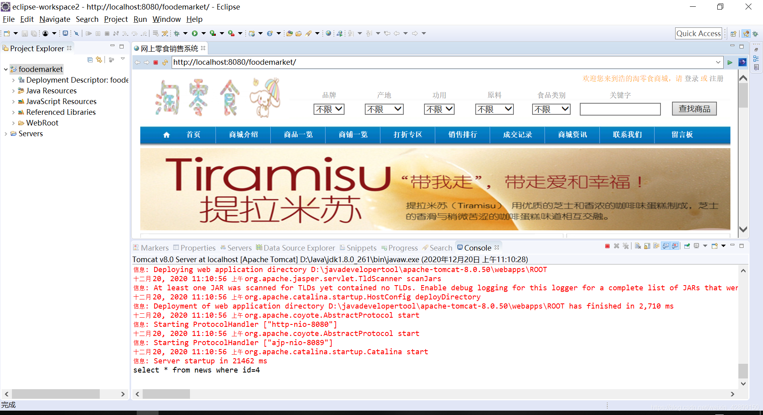Select Referenced Libraries tree item
Screen dimensions: 763x415
point(61,112)
